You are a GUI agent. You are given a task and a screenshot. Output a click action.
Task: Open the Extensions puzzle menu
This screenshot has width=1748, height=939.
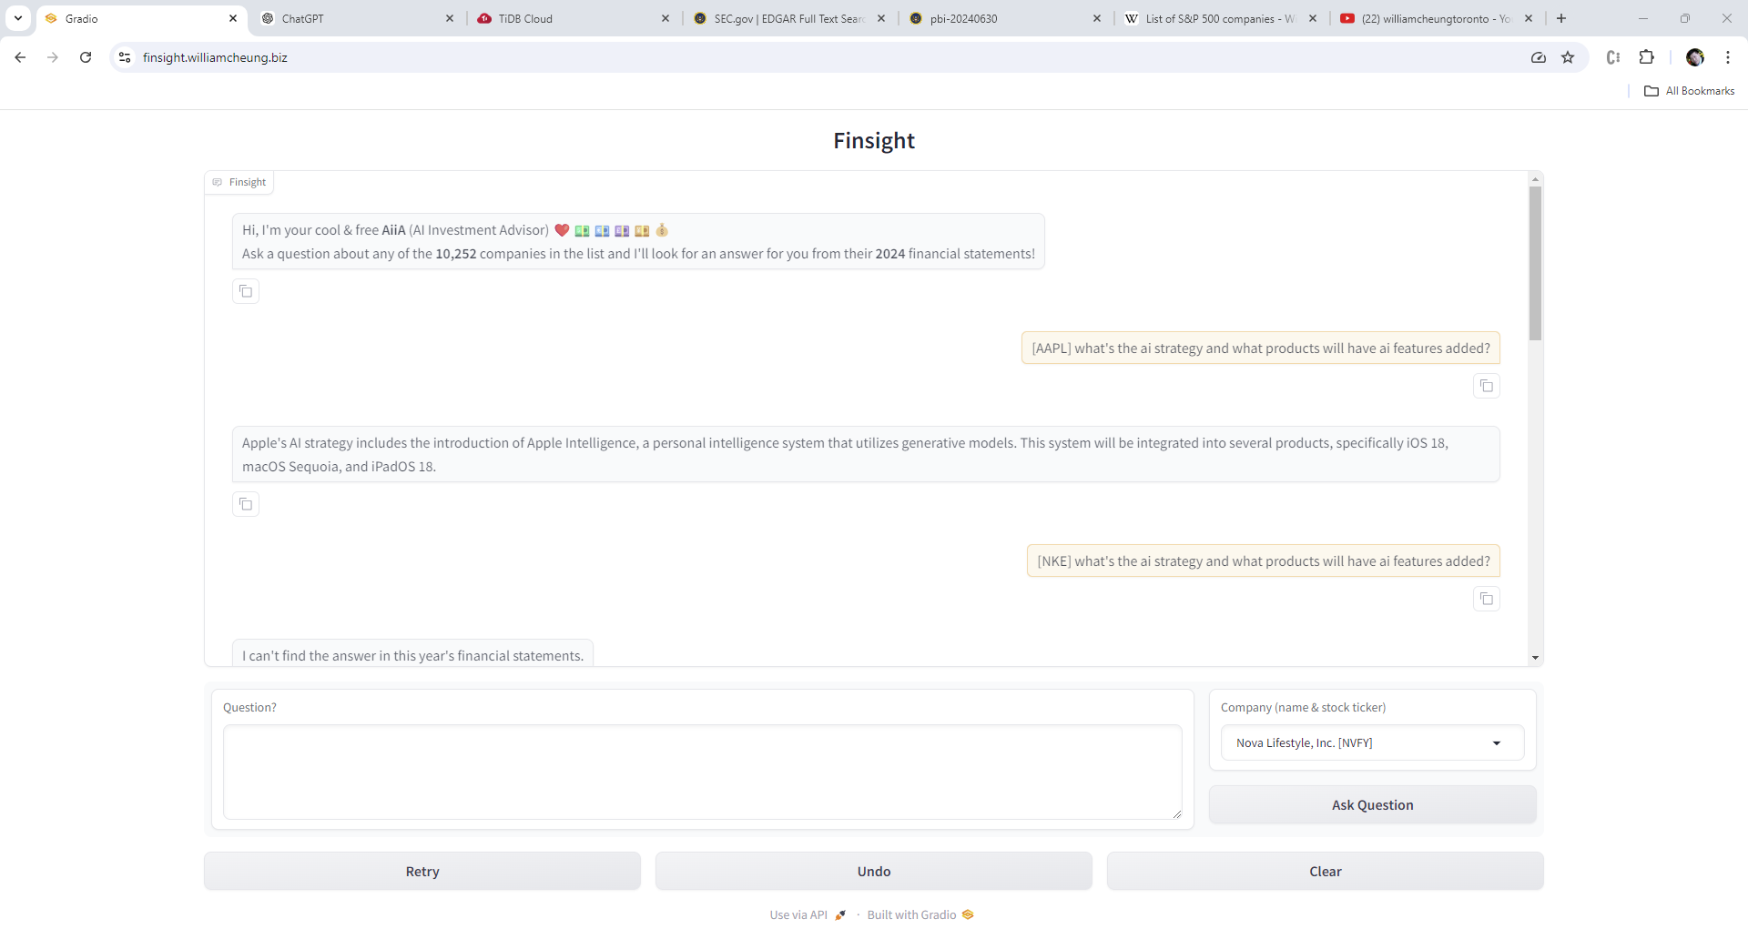pyautogui.click(x=1646, y=57)
